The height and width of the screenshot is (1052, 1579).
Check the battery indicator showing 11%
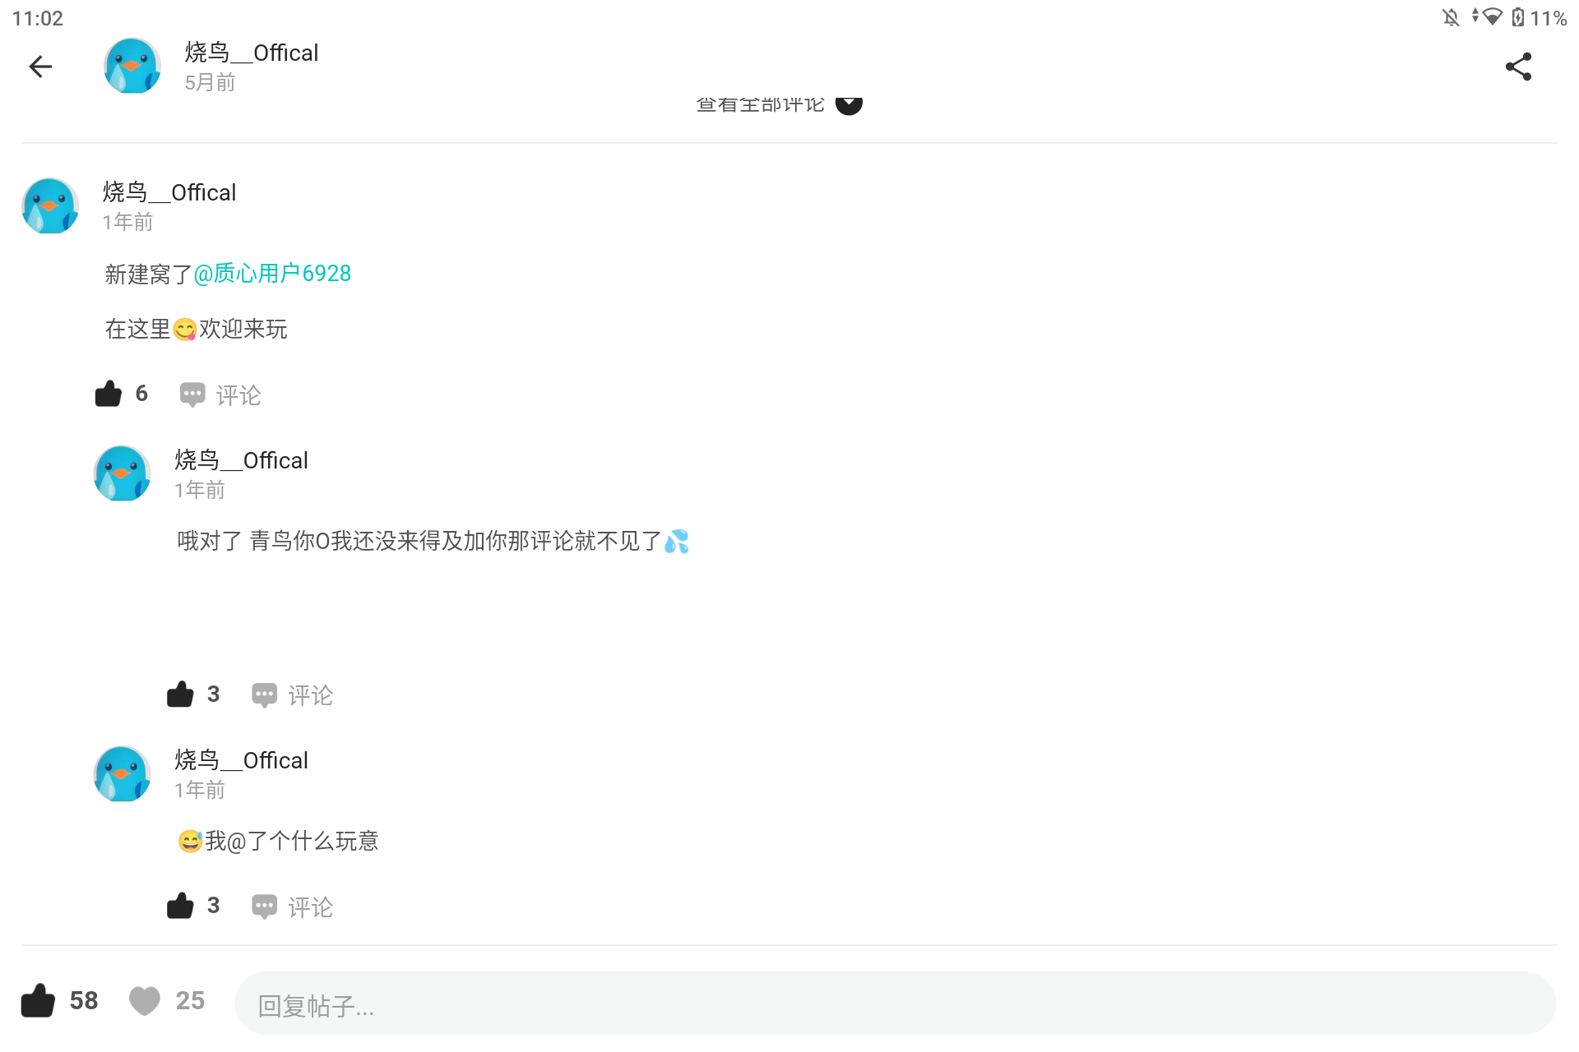point(1540,17)
